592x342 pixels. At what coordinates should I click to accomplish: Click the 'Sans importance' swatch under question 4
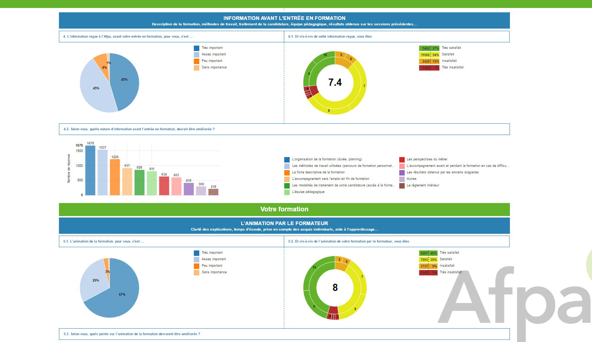tap(196, 68)
